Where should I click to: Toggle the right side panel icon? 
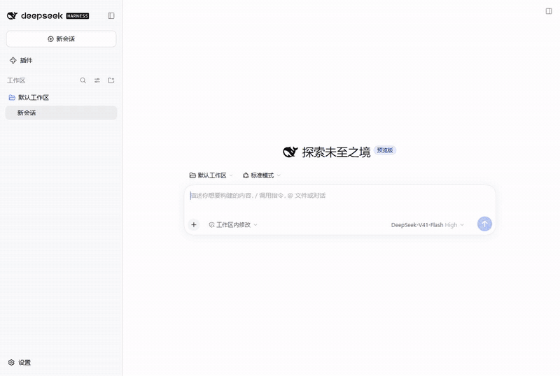tap(549, 11)
